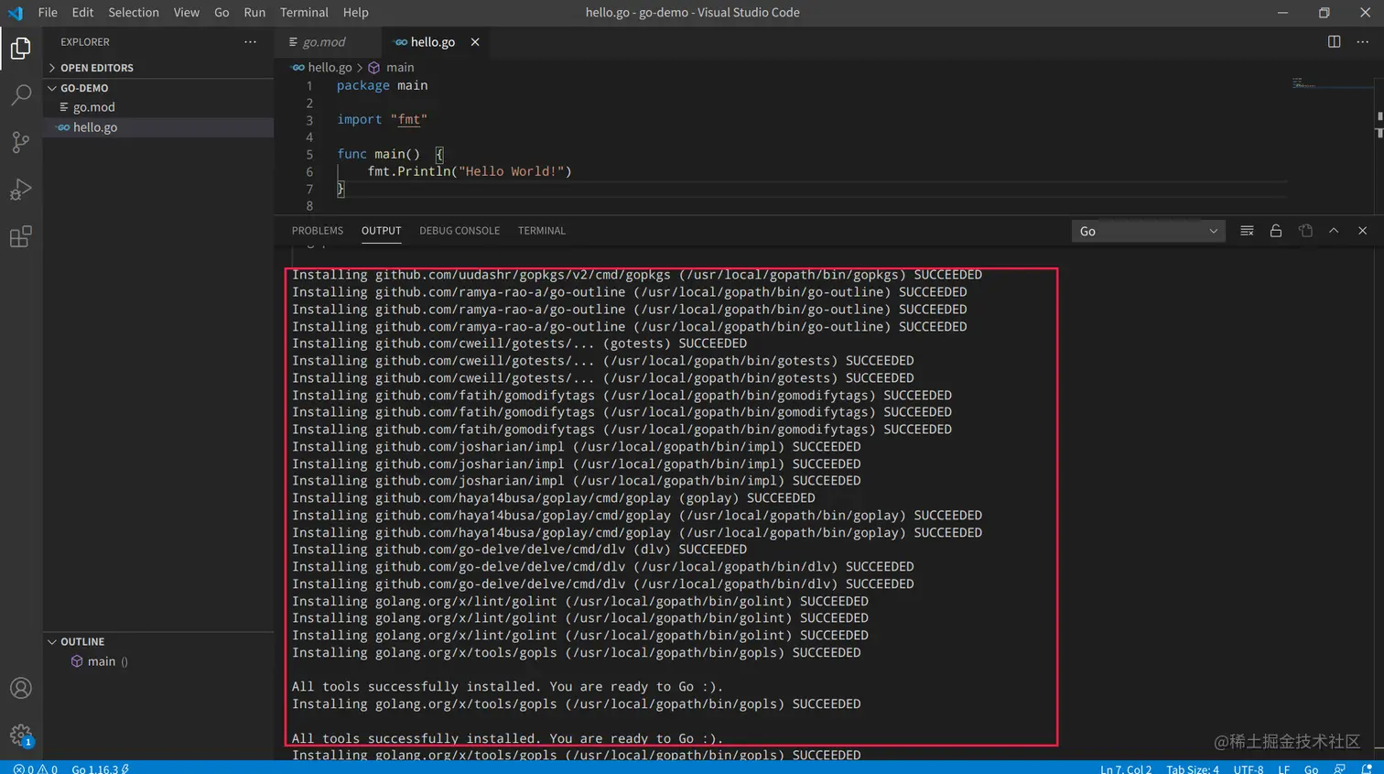
Task: Switch to the DEBUG CONSOLE tab
Action: pos(460,231)
